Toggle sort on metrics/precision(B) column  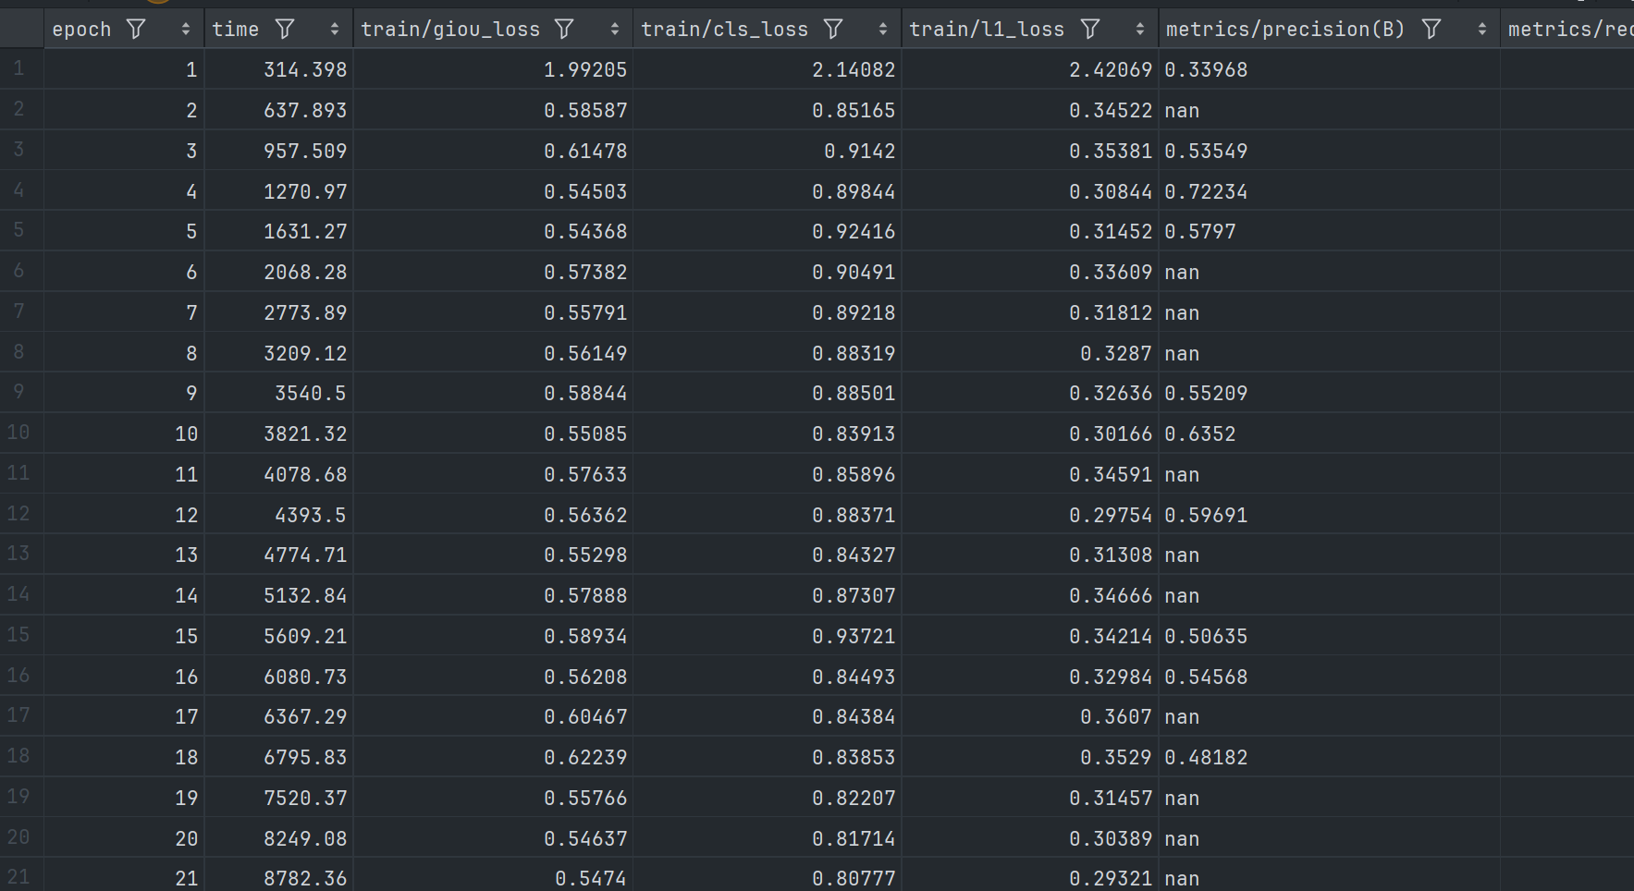coord(1482,30)
